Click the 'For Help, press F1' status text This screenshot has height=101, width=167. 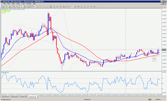point(6,99)
